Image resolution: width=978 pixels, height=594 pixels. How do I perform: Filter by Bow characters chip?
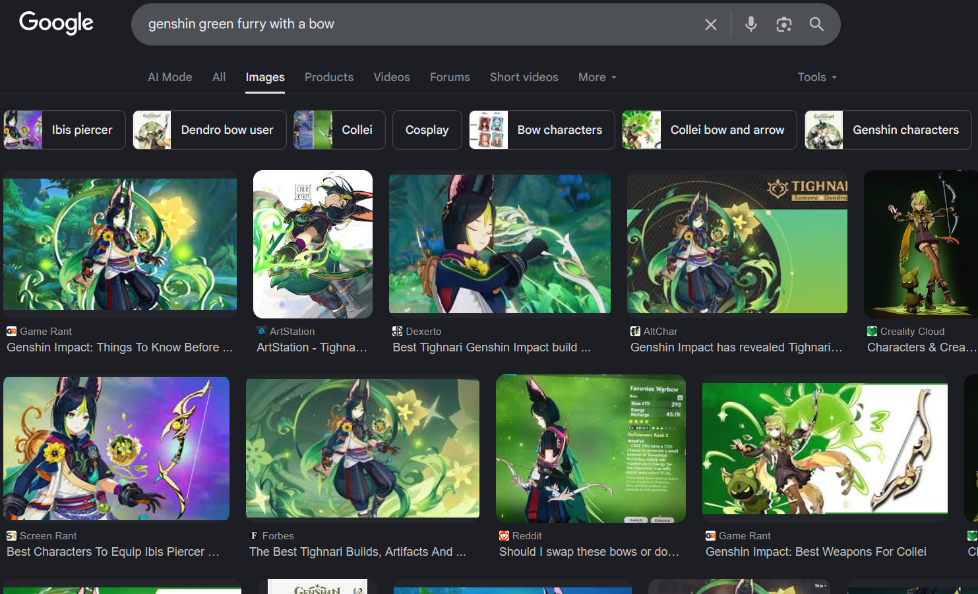(542, 130)
